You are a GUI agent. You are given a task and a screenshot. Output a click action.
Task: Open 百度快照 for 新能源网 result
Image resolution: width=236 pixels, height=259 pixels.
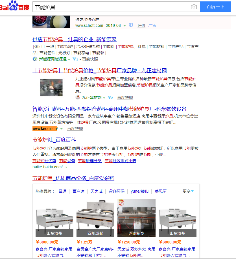coord(90,59)
